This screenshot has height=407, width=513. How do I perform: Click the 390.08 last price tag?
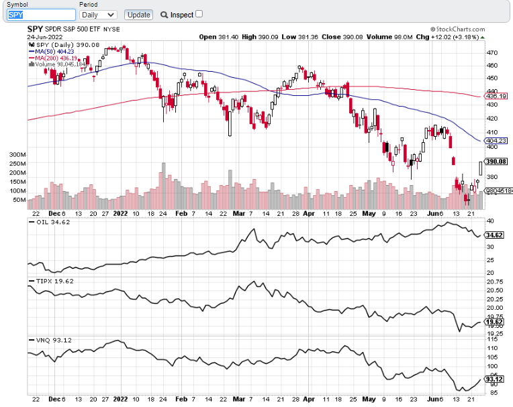click(x=496, y=162)
